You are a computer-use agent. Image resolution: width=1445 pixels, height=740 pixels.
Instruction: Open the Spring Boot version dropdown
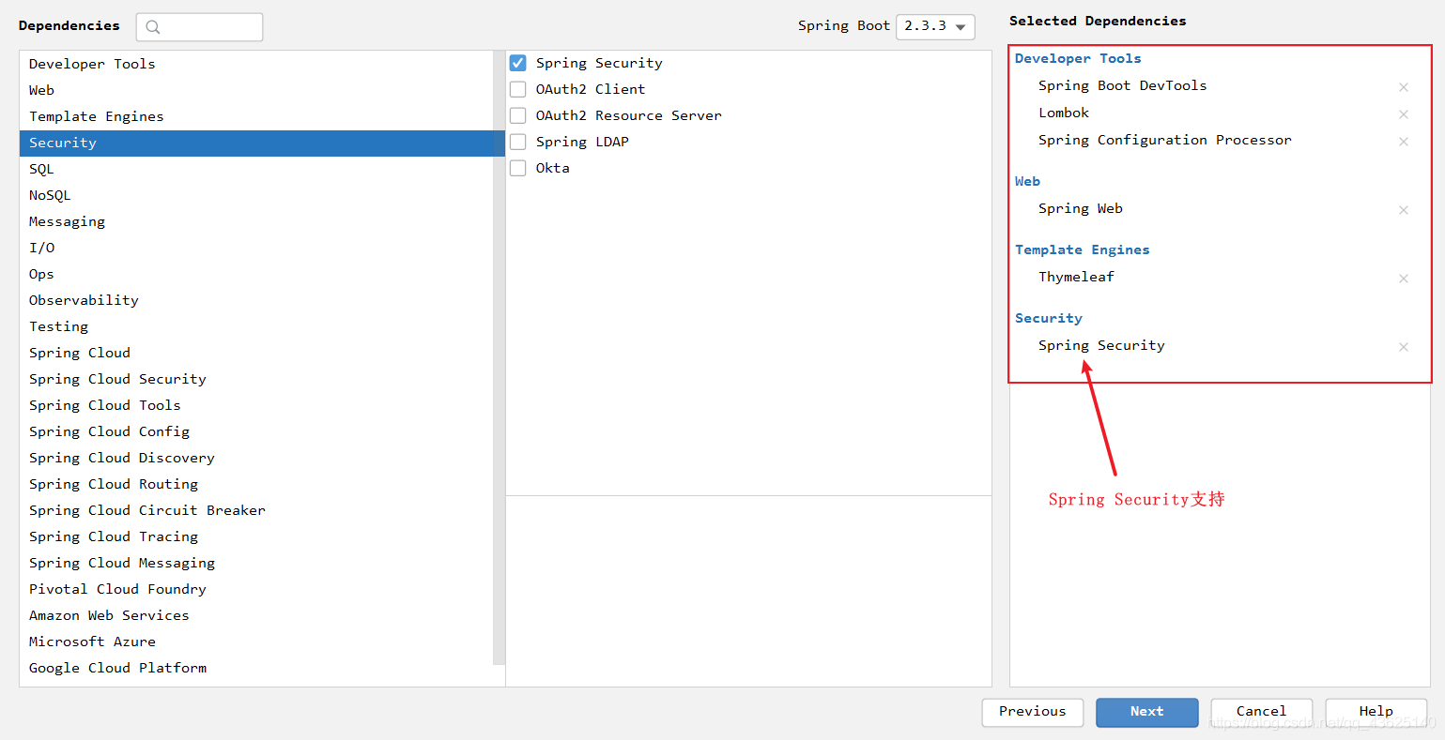[x=935, y=26]
